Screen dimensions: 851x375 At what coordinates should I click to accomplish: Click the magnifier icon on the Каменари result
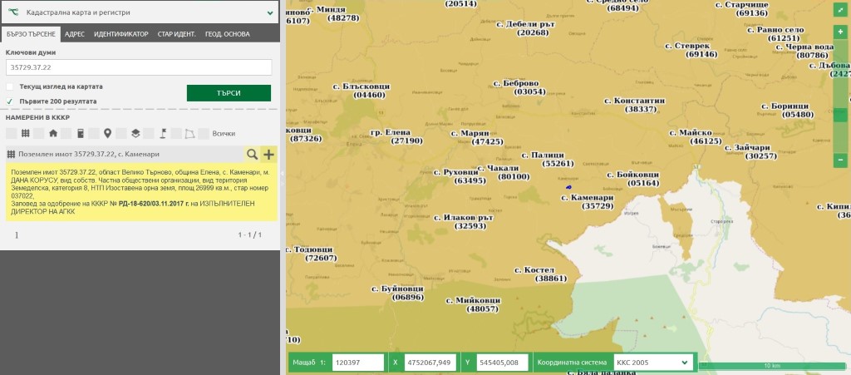pyautogui.click(x=252, y=154)
